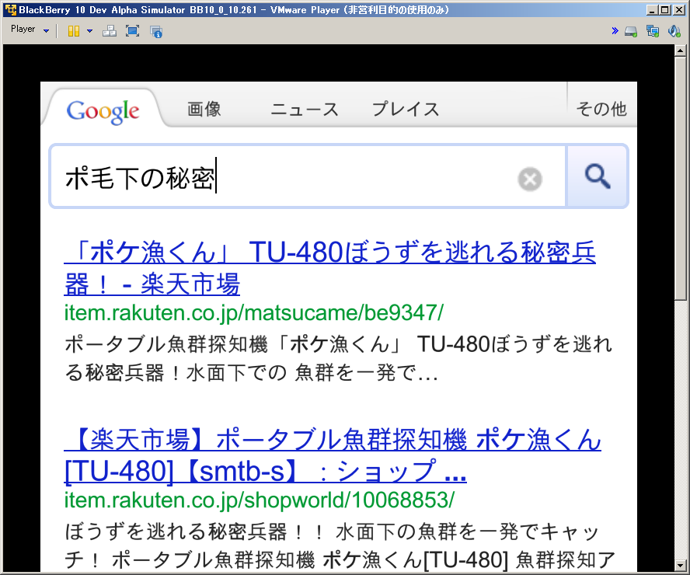The height and width of the screenshot is (575, 690).
Task: Clear the search query with X
Action: pos(530,179)
